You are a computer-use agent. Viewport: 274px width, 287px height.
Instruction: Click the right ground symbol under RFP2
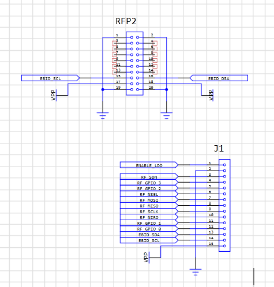[167, 116]
